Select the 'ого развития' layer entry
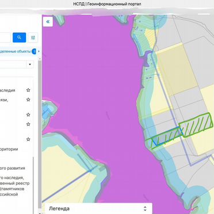Image resolution: width=214 pixels, height=214 pixels. (13, 169)
